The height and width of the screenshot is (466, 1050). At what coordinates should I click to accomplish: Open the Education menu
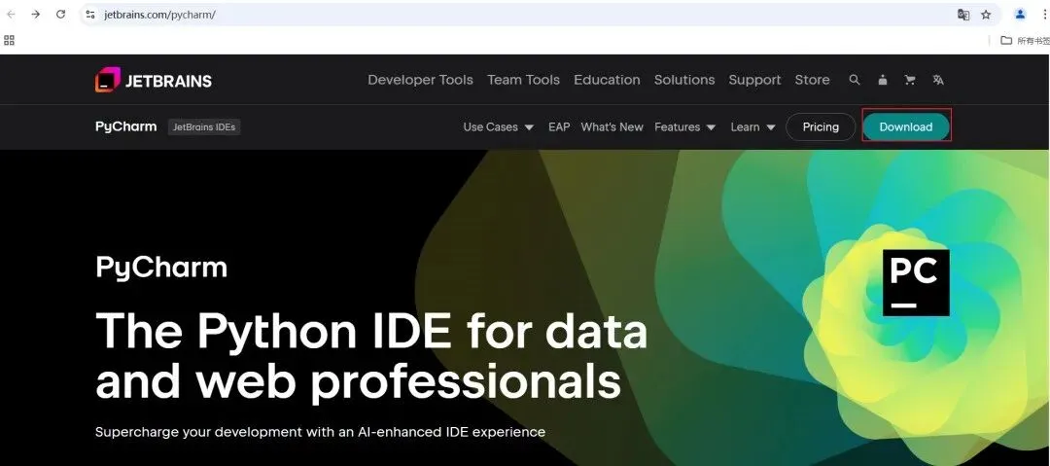607,80
